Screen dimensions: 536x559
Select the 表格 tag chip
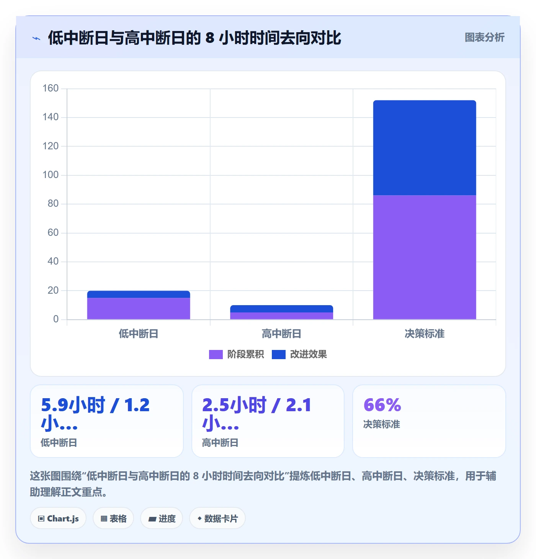[113, 518]
